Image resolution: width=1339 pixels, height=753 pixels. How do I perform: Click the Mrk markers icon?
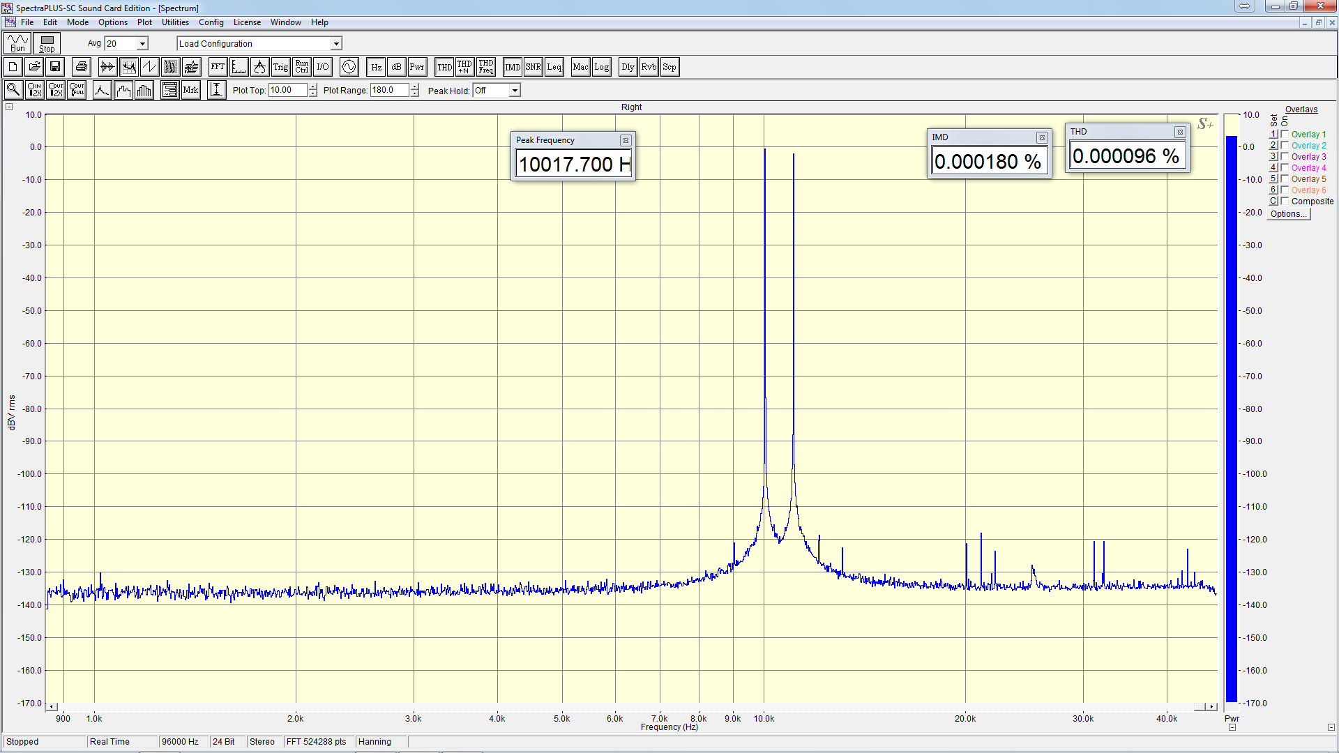tap(190, 90)
